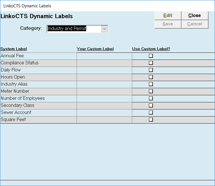Click the Cancel button
Viewport: 215px width, 186px height.
click(195, 24)
